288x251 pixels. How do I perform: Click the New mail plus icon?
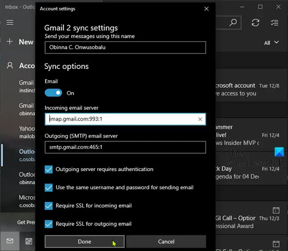[x=10, y=42]
